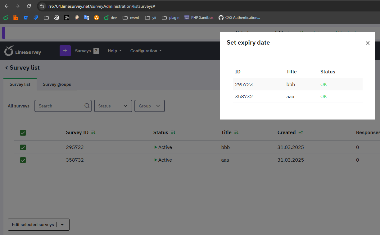Image resolution: width=380 pixels, height=235 pixels.
Task: Sort by Status column icon
Action: (173, 133)
